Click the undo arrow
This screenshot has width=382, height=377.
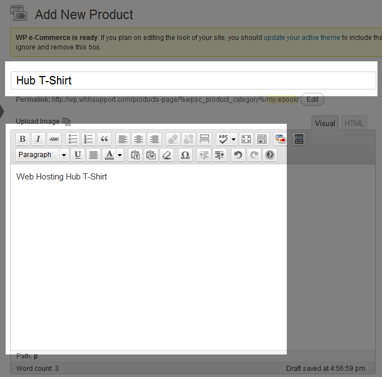(x=238, y=155)
